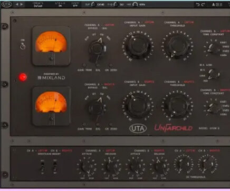Click the Mixland logo text
Image resolution: width=230 pixels, height=191 pixels.
coord(51,77)
